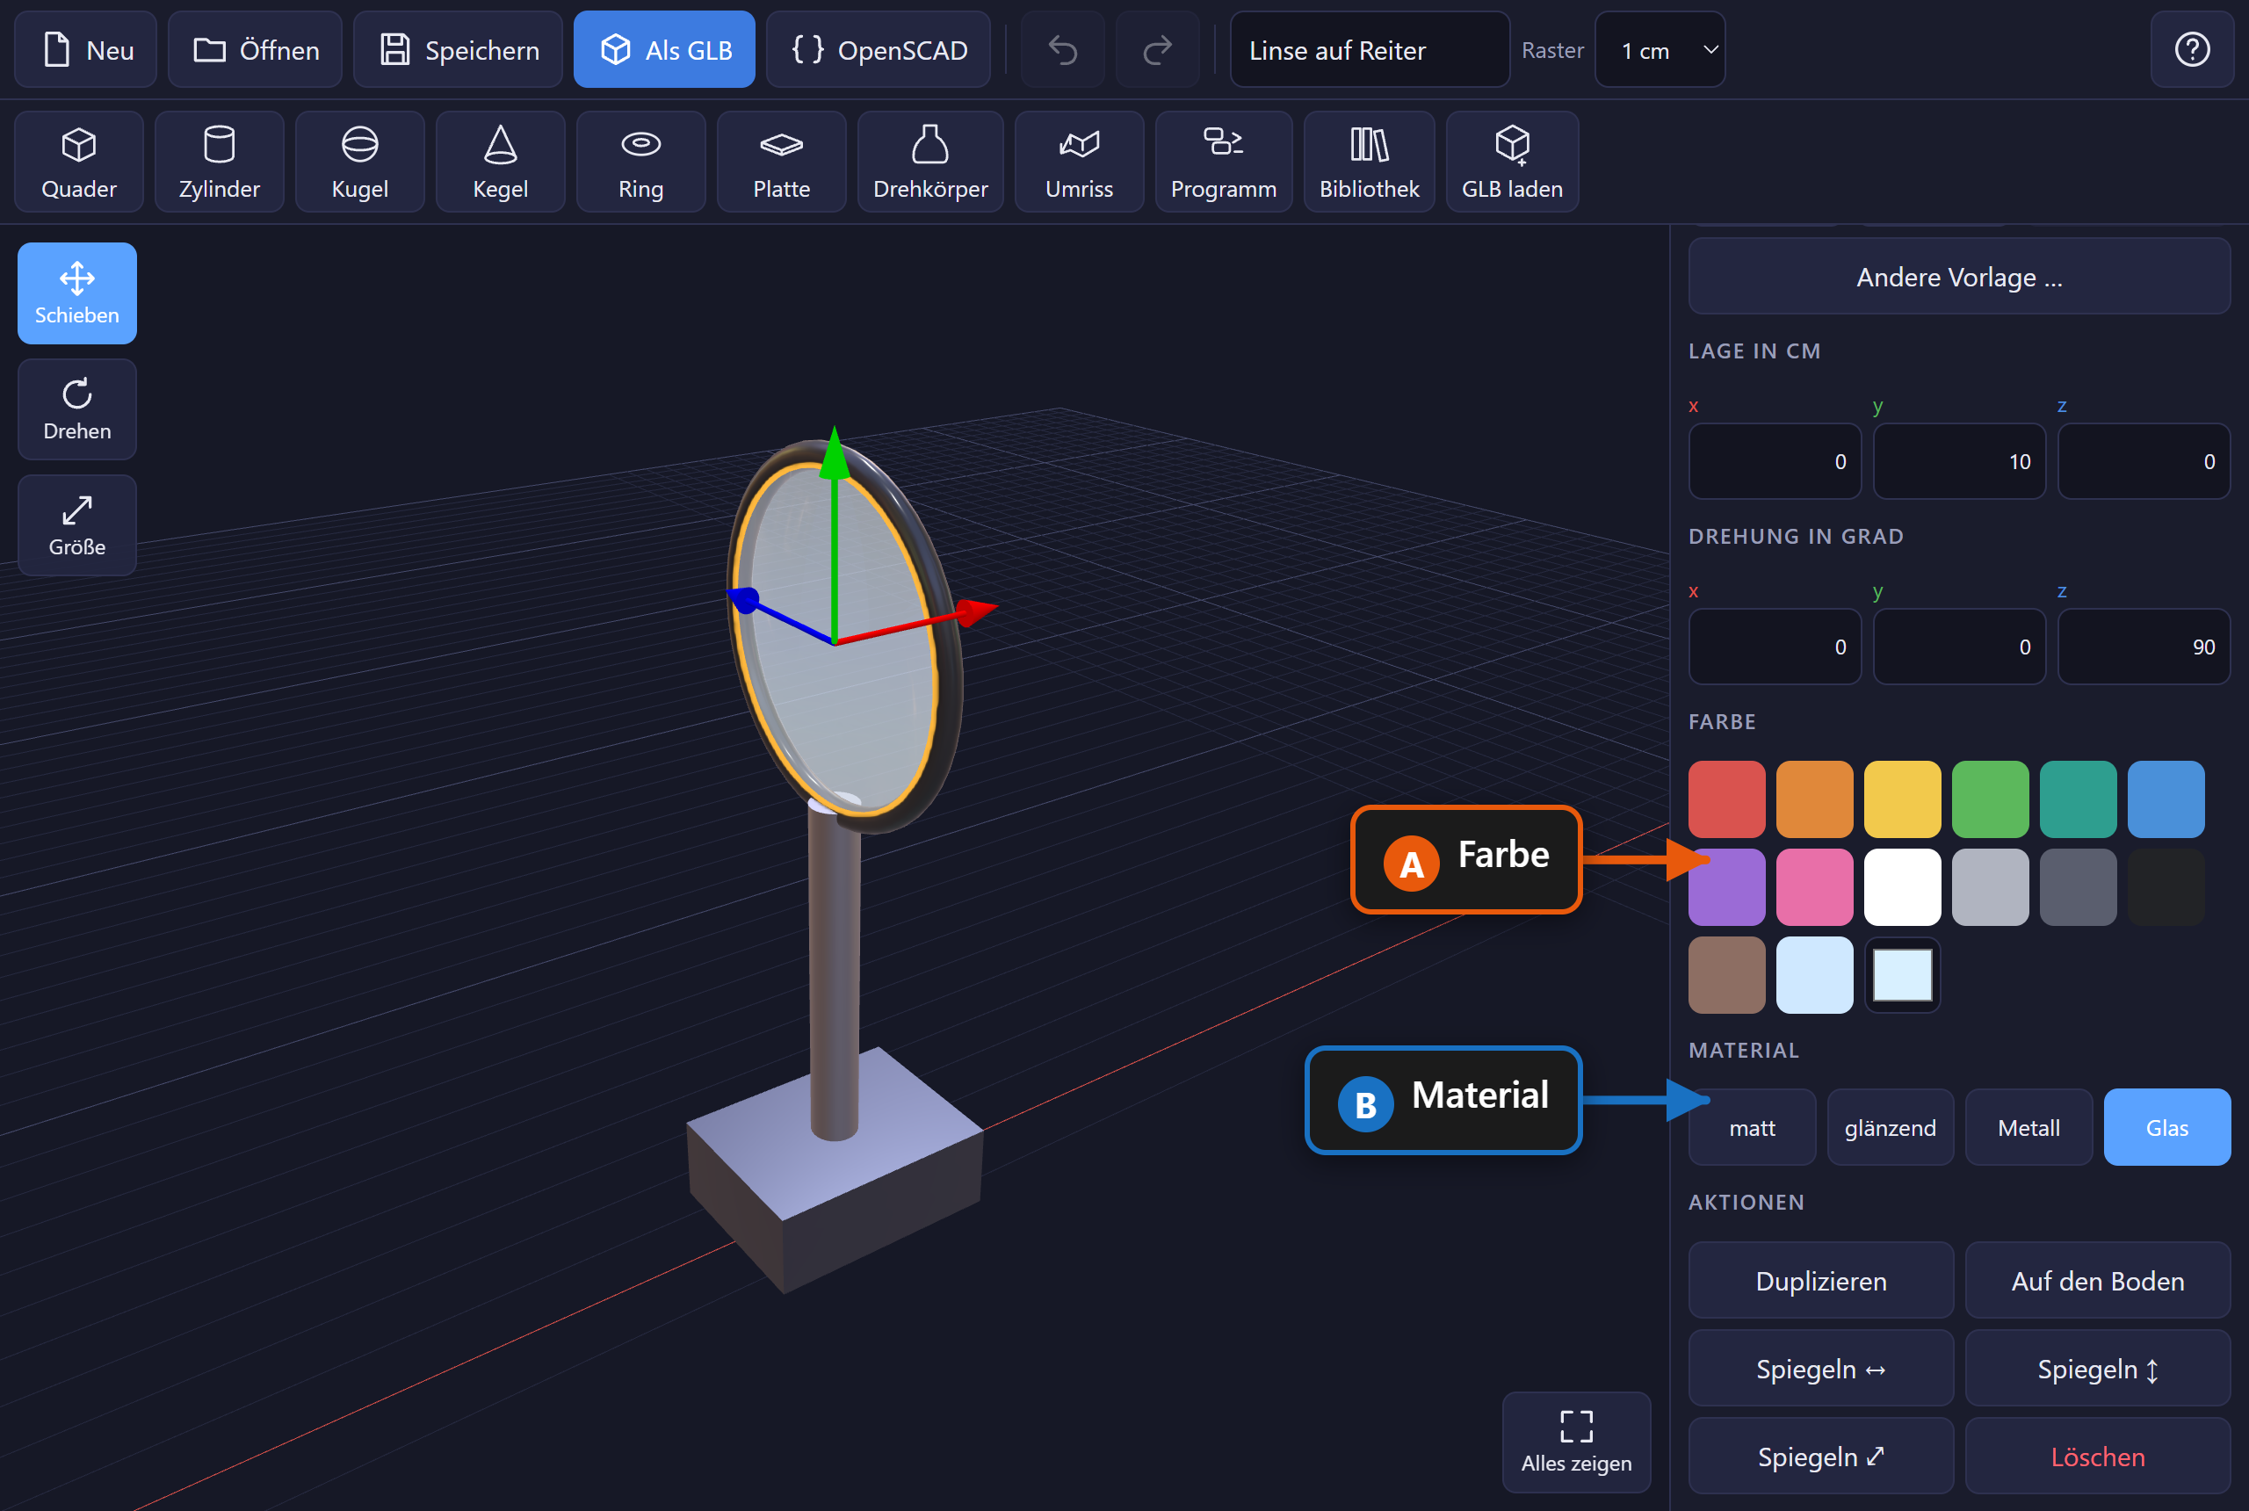Image resolution: width=2249 pixels, height=1511 pixels.
Task: Open the Umriss outline tool
Action: coord(1079,162)
